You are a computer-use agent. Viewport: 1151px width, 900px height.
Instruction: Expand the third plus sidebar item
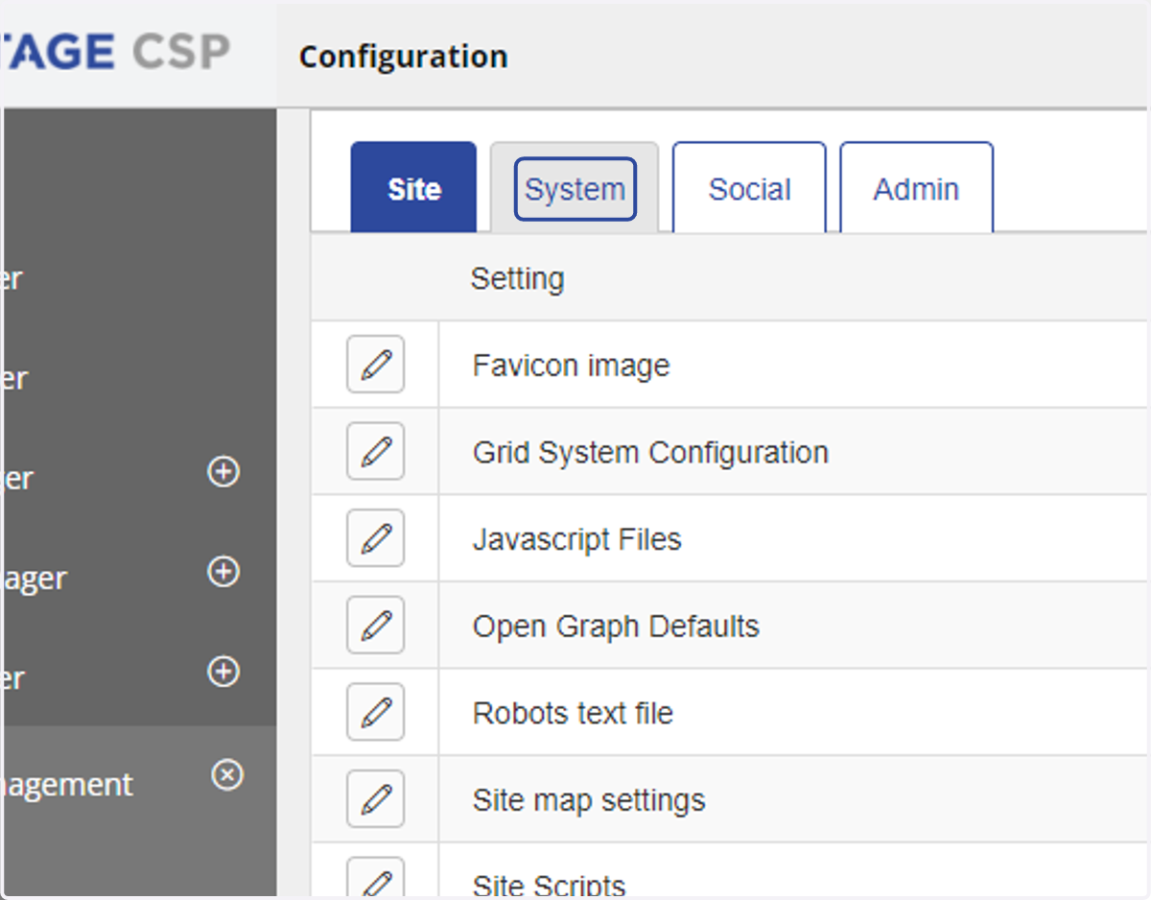(x=223, y=672)
